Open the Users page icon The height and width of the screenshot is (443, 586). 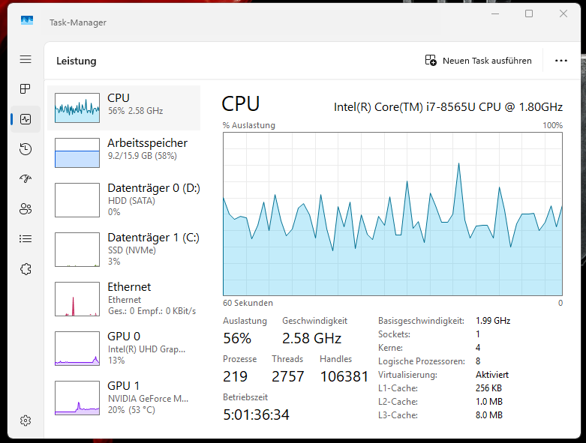coord(26,209)
